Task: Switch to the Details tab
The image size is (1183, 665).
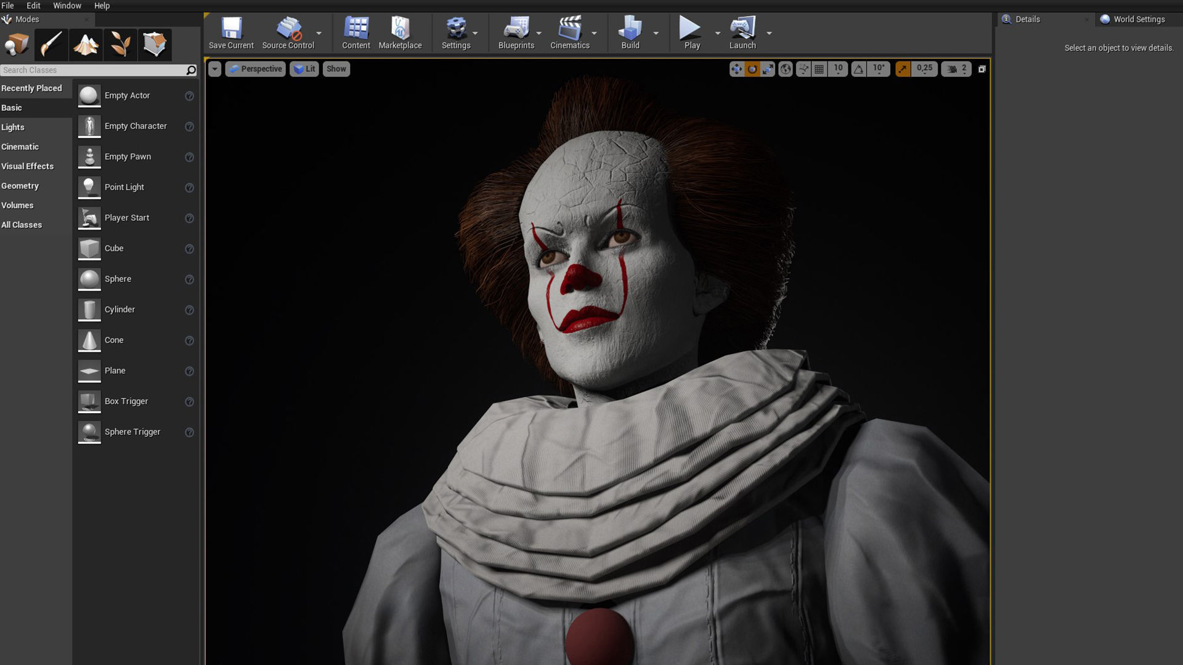Action: click(1027, 19)
